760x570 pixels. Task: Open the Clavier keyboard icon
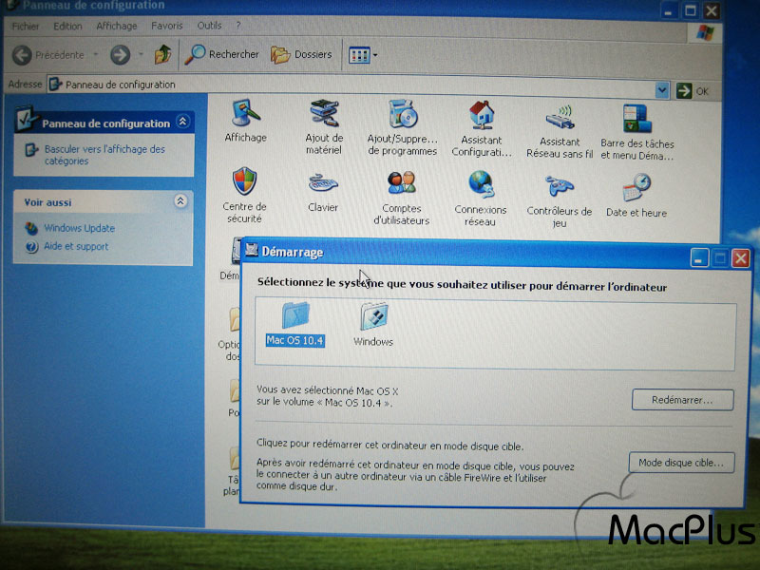tap(323, 192)
